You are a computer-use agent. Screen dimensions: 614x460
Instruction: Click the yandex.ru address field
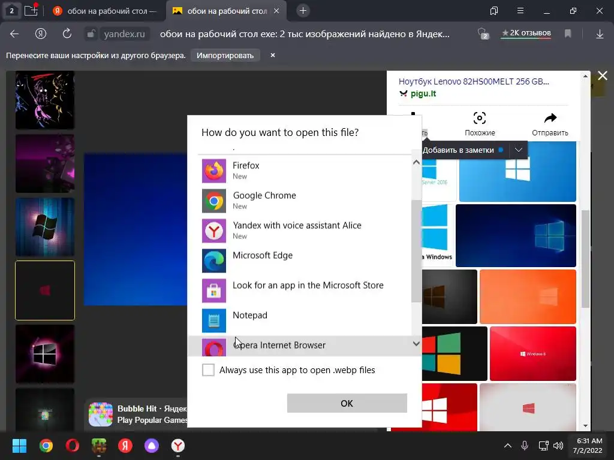click(124, 34)
